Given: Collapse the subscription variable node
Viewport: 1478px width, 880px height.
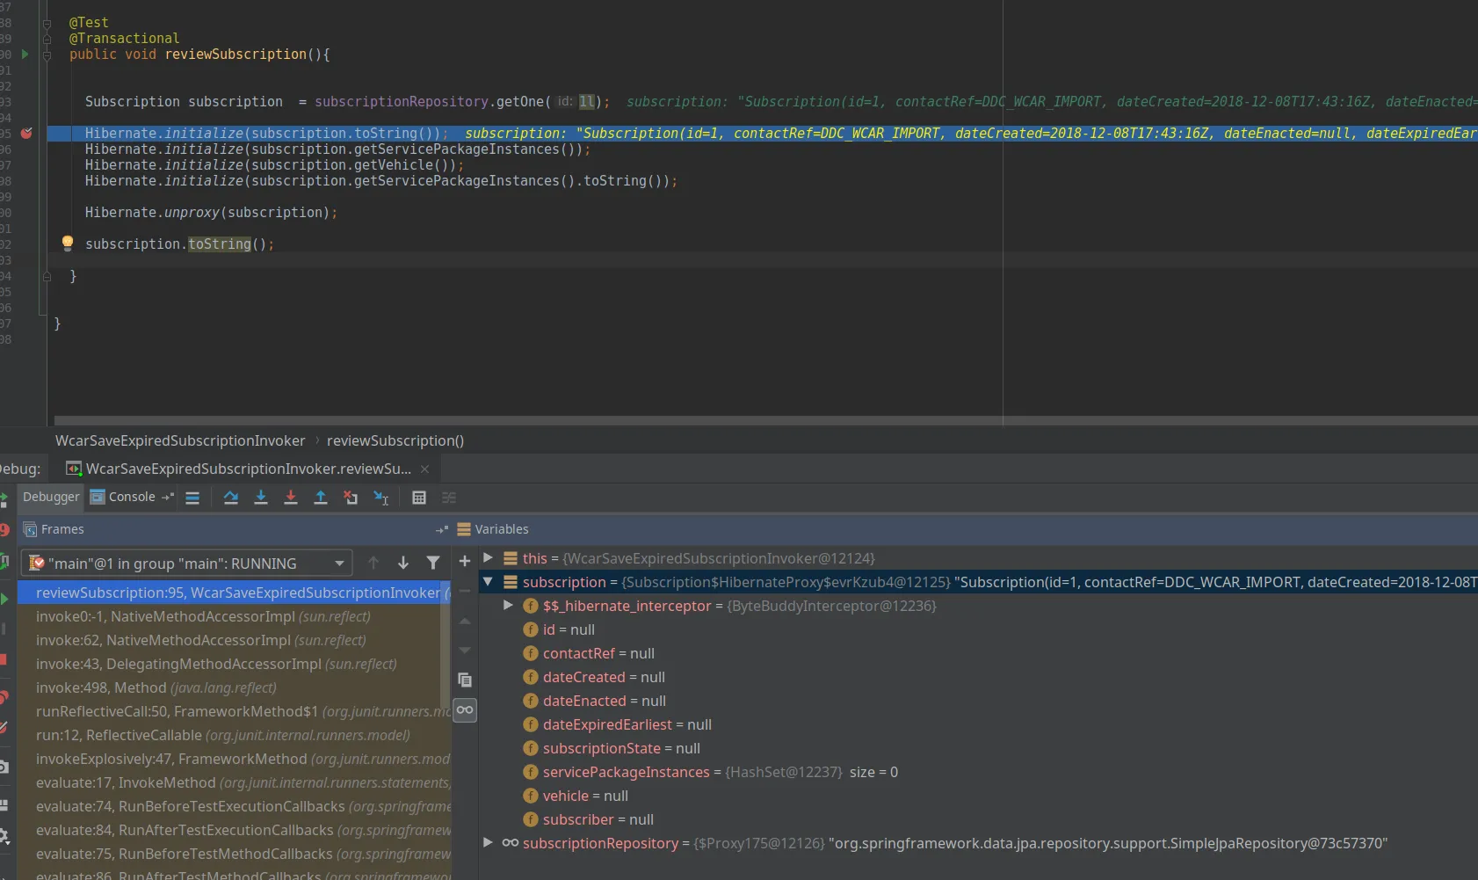Looking at the screenshot, I should pyautogui.click(x=489, y=582).
